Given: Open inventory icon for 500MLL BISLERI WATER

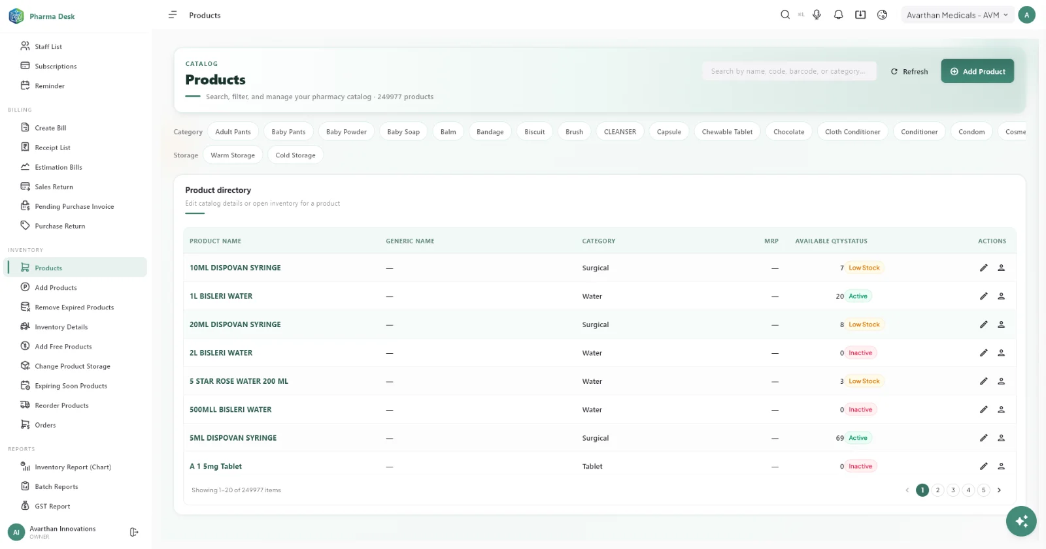Looking at the screenshot, I should point(1001,409).
